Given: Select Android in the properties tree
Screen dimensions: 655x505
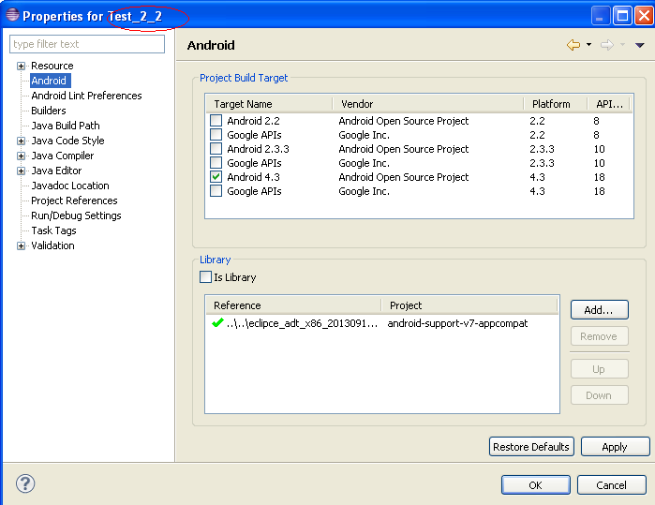Looking at the screenshot, I should [x=49, y=81].
